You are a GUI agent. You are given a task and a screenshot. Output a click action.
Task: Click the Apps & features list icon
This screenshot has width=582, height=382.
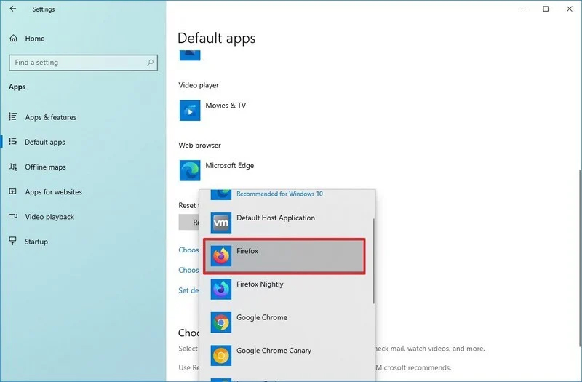pos(12,117)
